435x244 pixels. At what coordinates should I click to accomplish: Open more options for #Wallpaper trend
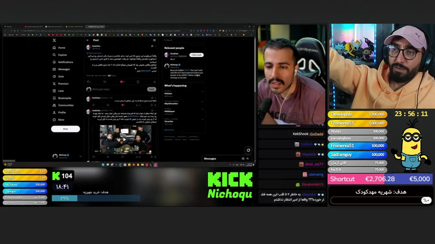(x=203, y=109)
